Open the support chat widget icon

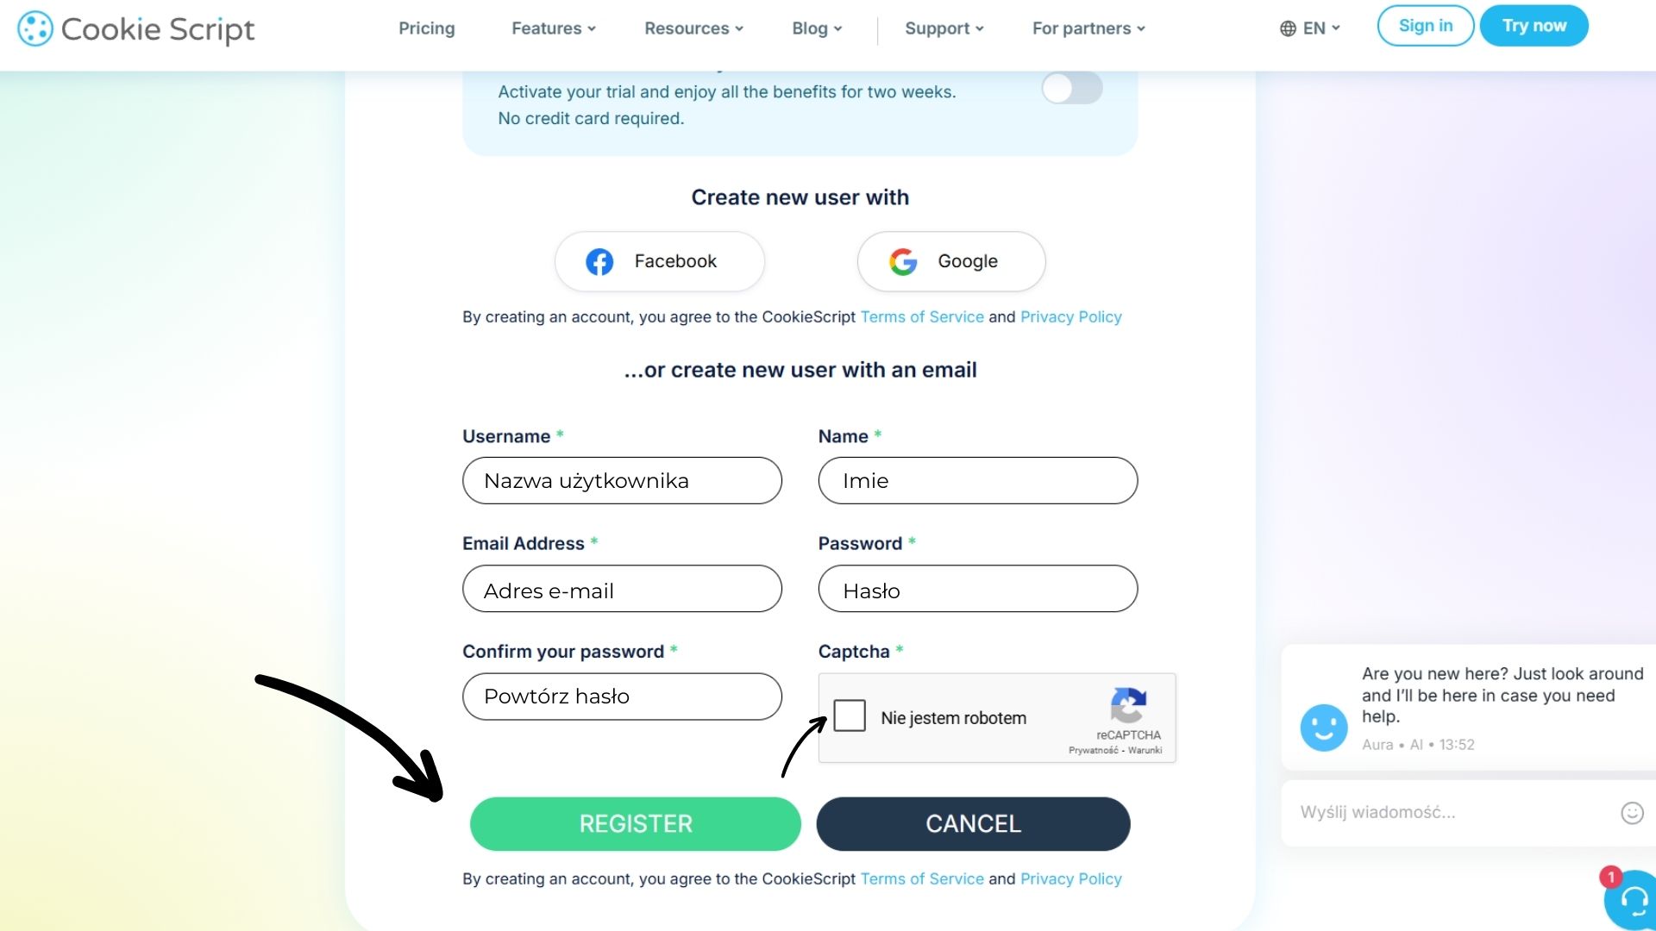(x=1631, y=900)
